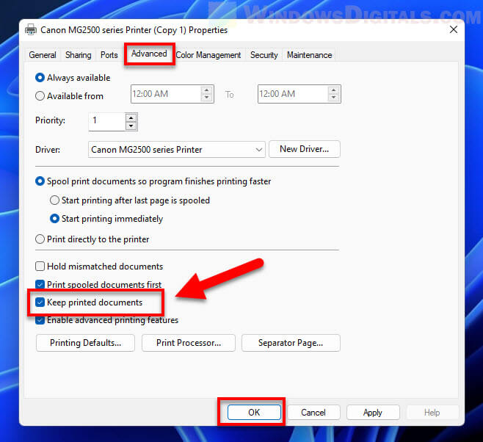Click the Available from start time field

pyautogui.click(x=166, y=94)
